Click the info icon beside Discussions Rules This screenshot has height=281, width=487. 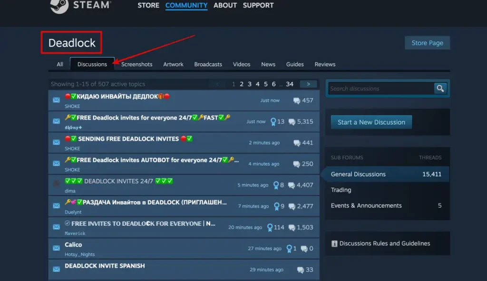point(334,244)
